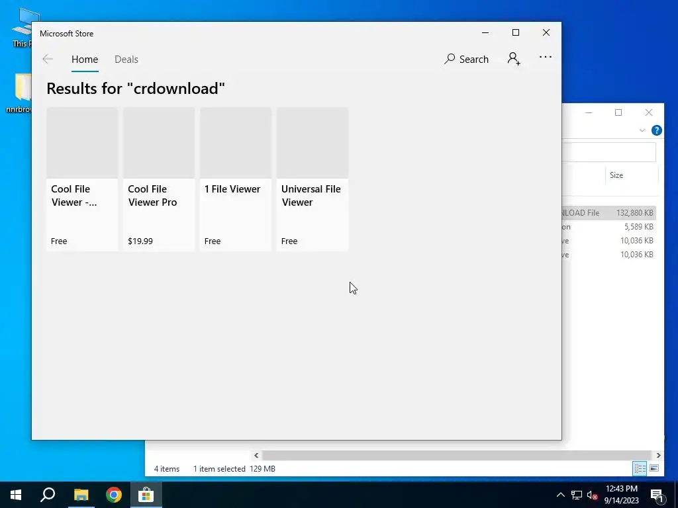Select the nnrbro folder desktop icon
The width and height of the screenshot is (678, 508).
19,93
